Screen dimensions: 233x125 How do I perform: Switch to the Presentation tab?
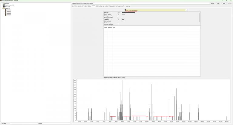pos(112,6)
